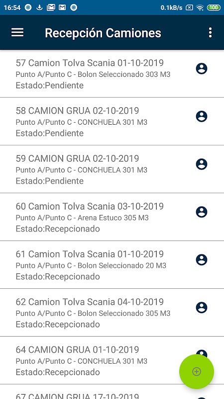Open the hamburger navigation menu
This screenshot has height=399, width=224.
point(17,32)
